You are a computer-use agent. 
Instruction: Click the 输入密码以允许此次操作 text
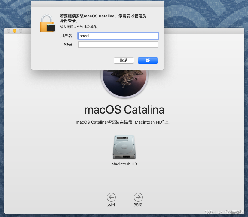click(x=79, y=27)
